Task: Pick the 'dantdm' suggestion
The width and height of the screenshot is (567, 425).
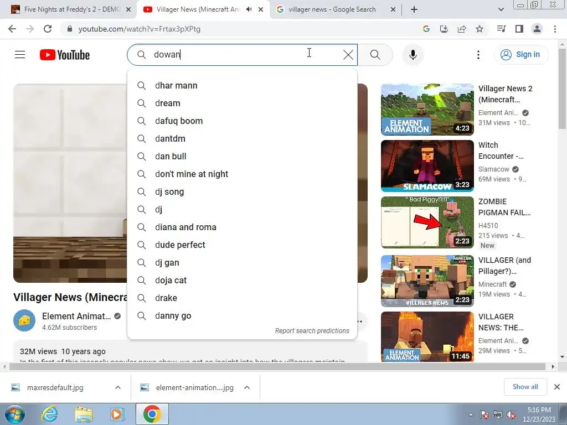Action: 243,139
